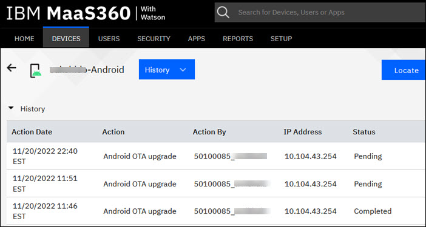426x227 pixels.
Task: Collapse the History section triangle
Action: [11, 108]
